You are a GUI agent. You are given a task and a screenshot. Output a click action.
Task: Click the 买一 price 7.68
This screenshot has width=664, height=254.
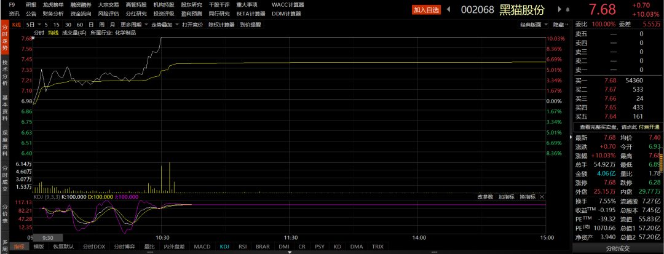pos(611,81)
